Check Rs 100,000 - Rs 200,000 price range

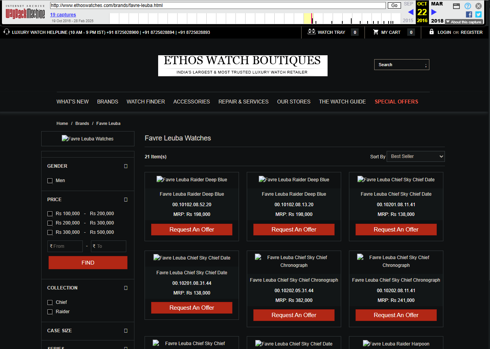tap(50, 214)
